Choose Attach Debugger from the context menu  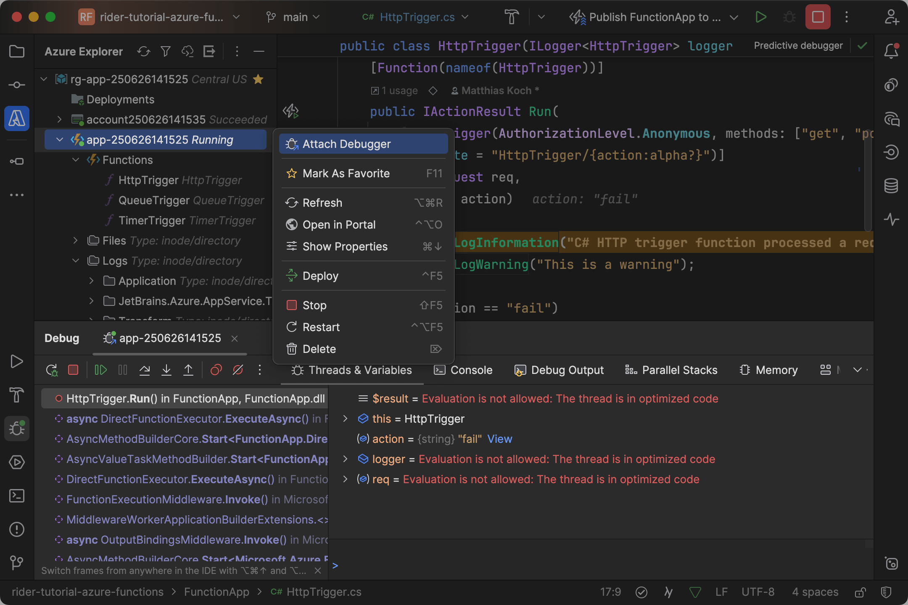[346, 144]
